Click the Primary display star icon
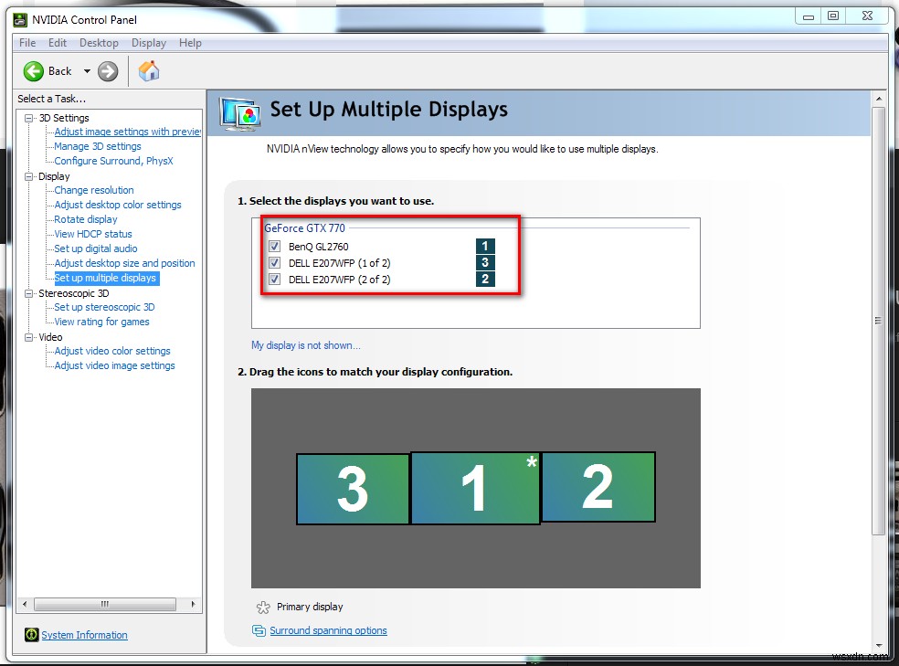 click(x=263, y=607)
